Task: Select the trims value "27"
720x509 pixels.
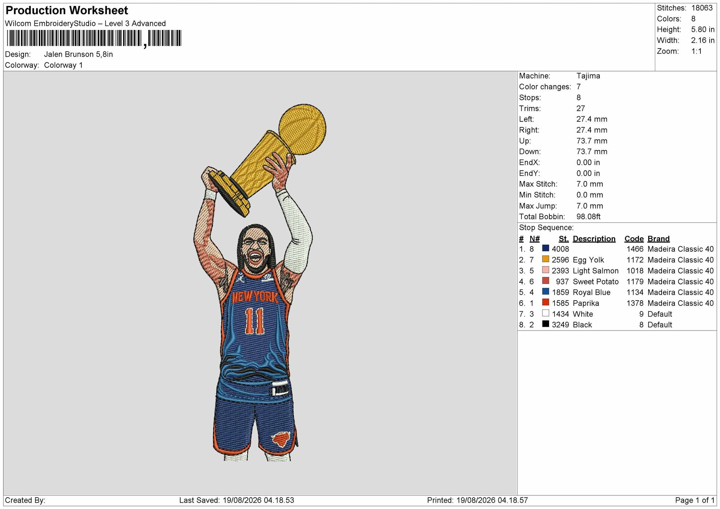Action: (581, 108)
